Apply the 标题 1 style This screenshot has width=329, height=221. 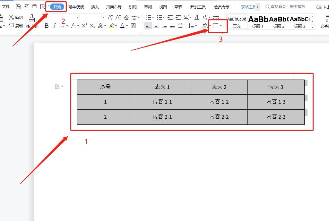coord(258,22)
